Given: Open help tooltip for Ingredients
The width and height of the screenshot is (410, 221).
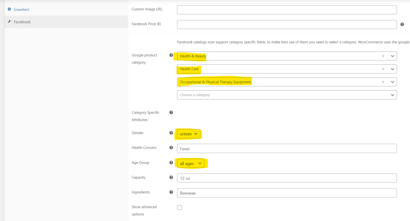Looking at the screenshot, I should (x=171, y=192).
